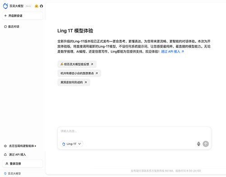Open the 给百灵大模型提反馈 feedback chip
This screenshot has width=226, height=177.
77,64
